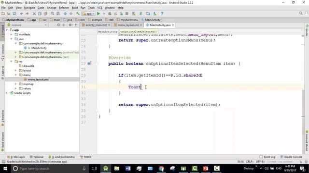Open the project panel settings gear
Viewport: 309px width, 173px height.
(x=70, y=25)
